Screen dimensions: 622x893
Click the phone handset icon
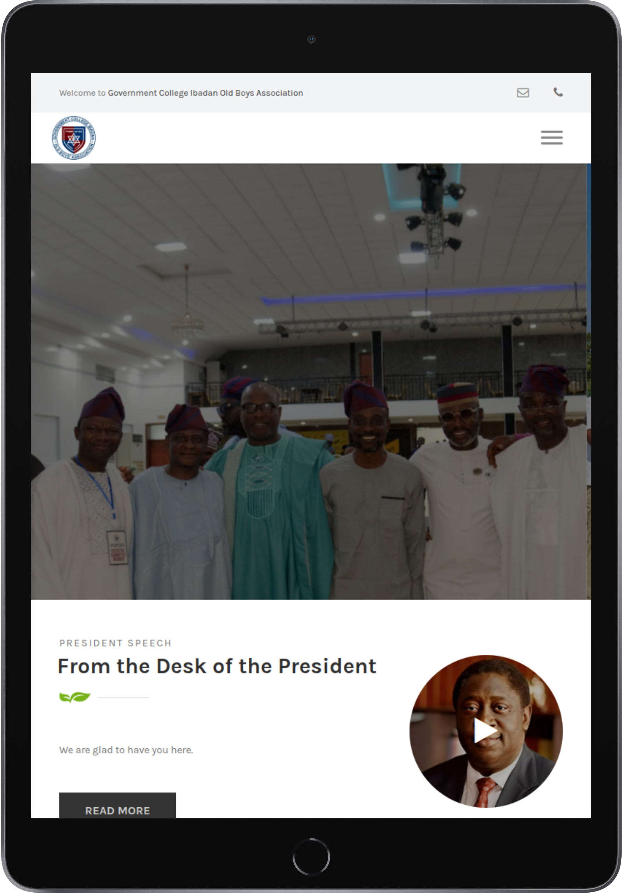coord(558,92)
